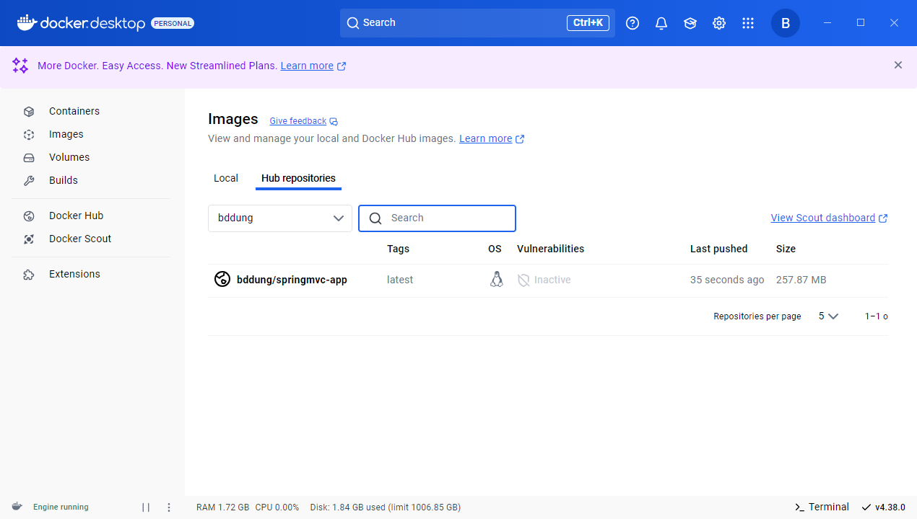The image size is (917, 519).
Task: Minimize the Docker Desktop window
Action: coord(827,23)
